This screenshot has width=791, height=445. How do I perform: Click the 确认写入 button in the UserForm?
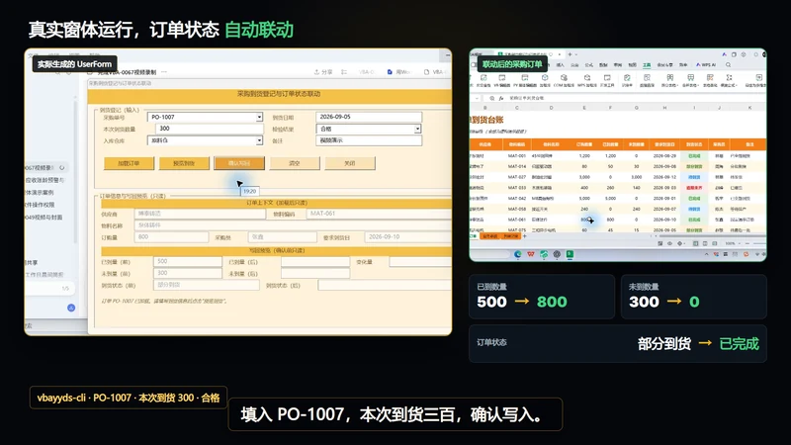tap(239, 163)
